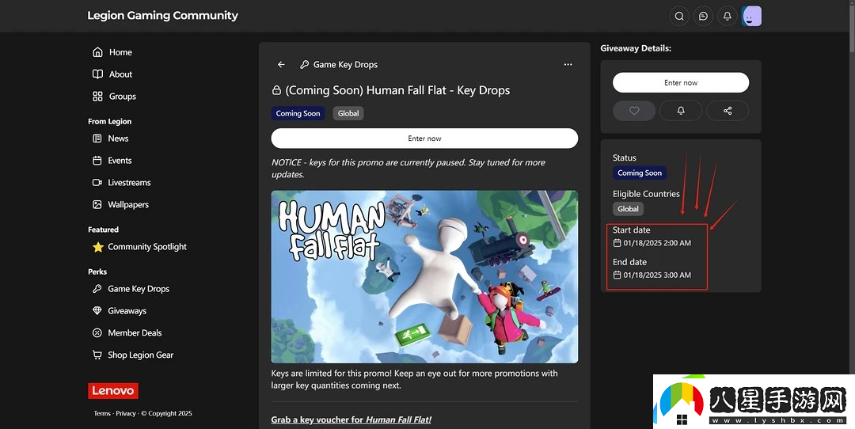
Task: Go back with the left arrow
Action: coord(281,64)
